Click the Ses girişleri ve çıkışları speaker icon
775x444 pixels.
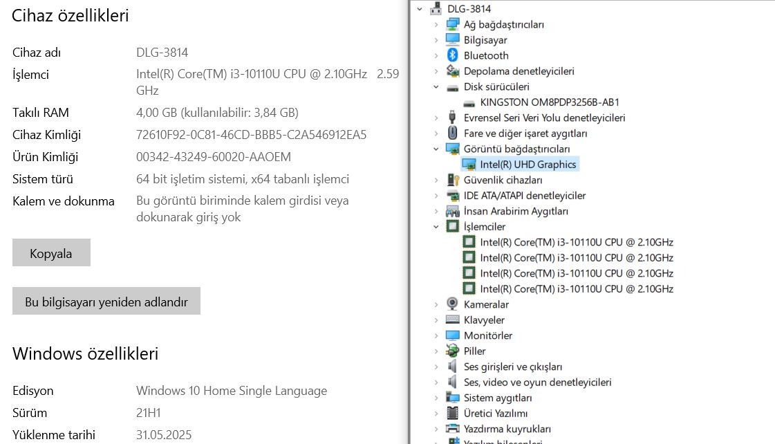tap(452, 367)
